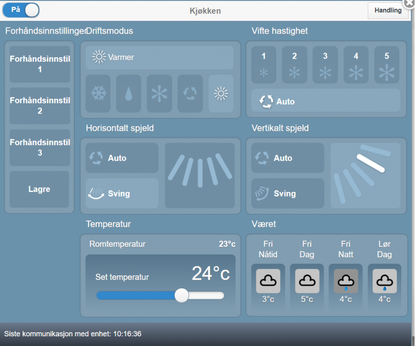The width and height of the screenshot is (415, 346).
Task: Set fan speed to level 5
Action: (386, 65)
